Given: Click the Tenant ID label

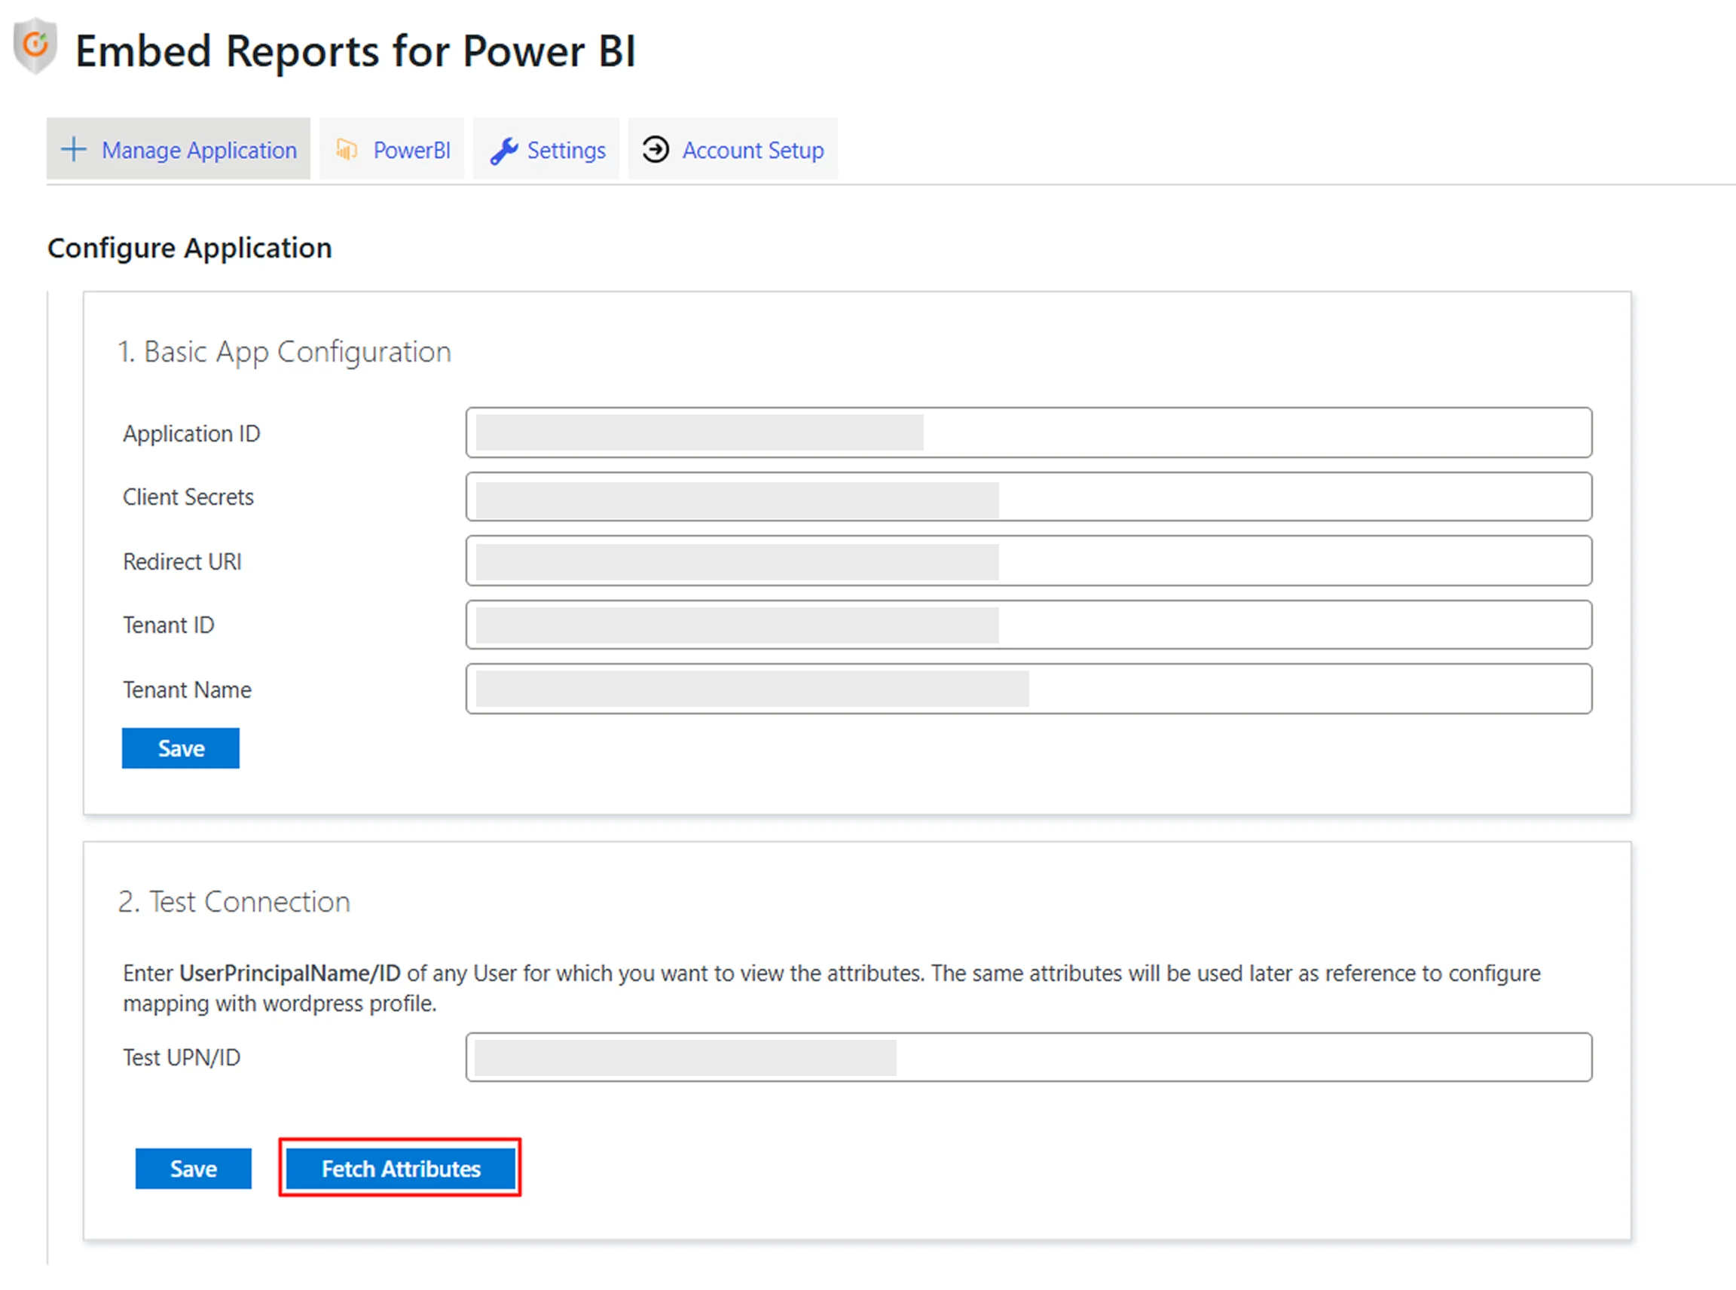Looking at the screenshot, I should click(168, 625).
